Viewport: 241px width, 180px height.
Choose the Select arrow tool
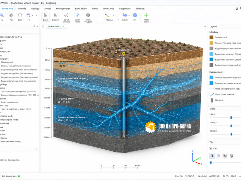pos(45,17)
